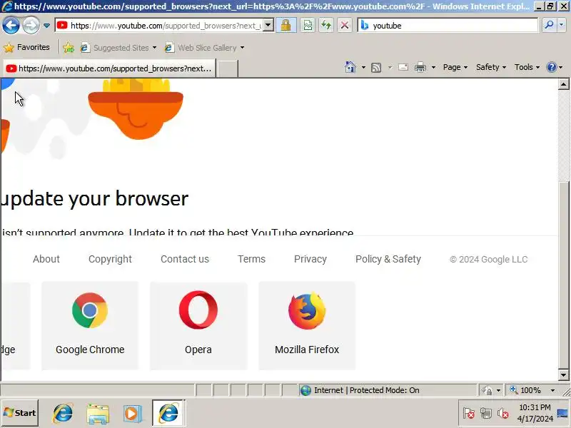This screenshot has height=428, width=571.
Task: Click the status bar privacy lock icon
Action: tap(487, 390)
